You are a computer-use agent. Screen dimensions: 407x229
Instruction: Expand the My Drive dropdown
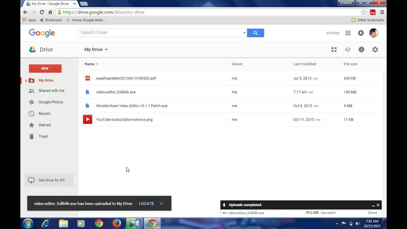[96, 50]
